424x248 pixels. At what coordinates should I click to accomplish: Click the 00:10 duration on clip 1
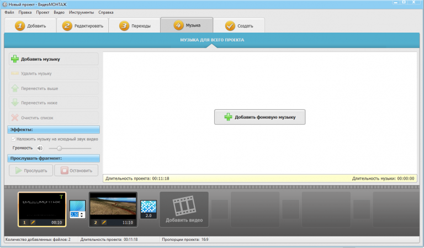point(56,223)
